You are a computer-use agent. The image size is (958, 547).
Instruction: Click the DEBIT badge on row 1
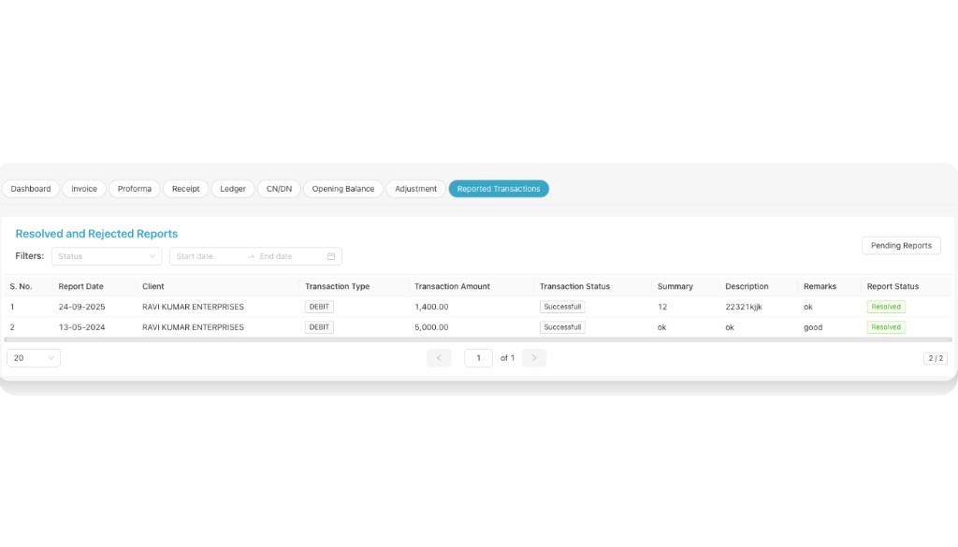pyautogui.click(x=318, y=306)
